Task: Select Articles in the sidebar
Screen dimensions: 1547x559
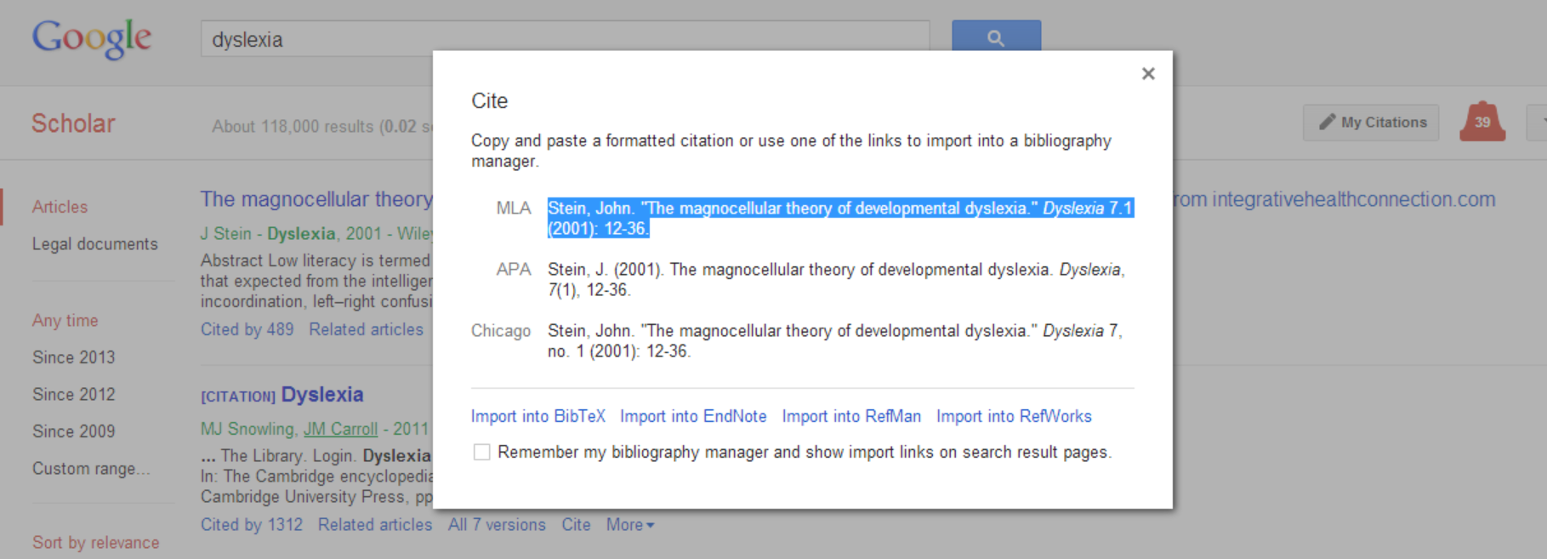Action: point(60,207)
